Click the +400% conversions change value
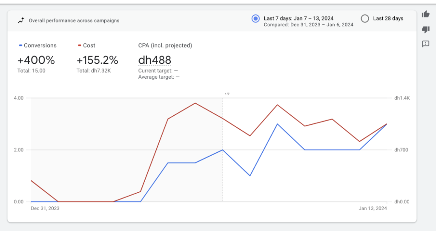This screenshot has width=436, height=231. tap(36, 60)
